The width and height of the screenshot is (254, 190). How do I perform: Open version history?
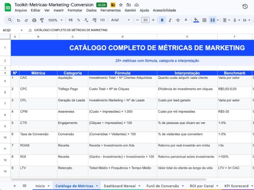(244, 6)
